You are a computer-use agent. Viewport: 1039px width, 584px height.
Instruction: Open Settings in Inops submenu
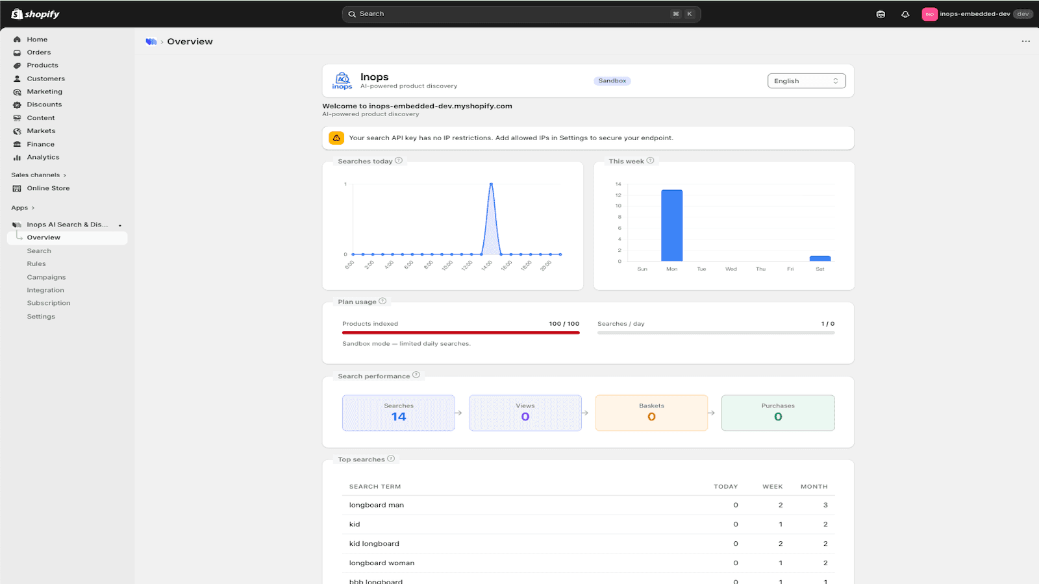(41, 317)
